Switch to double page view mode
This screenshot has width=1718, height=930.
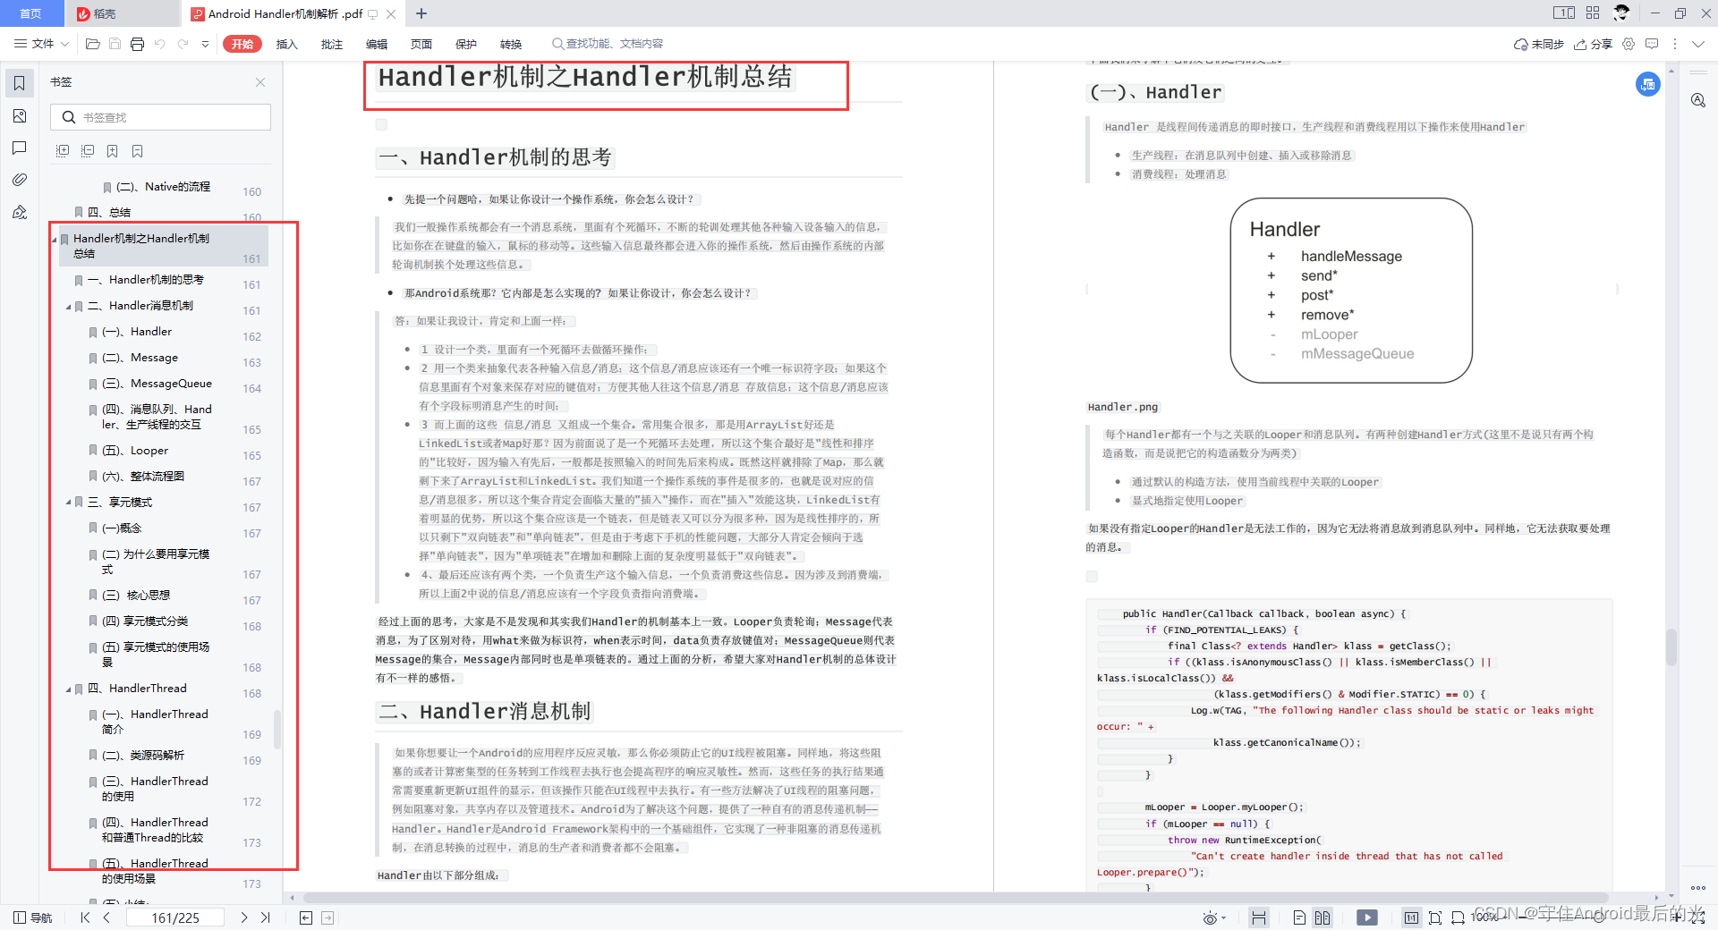coord(1323,917)
